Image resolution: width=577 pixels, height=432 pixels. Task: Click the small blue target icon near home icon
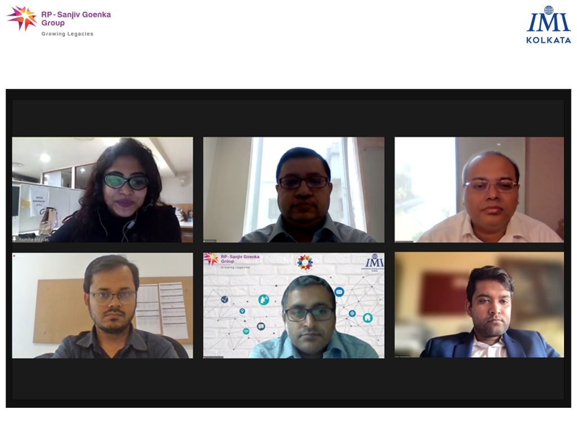(352, 313)
